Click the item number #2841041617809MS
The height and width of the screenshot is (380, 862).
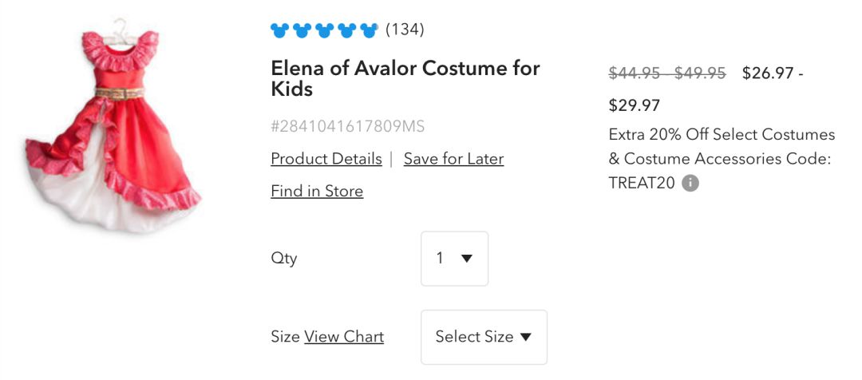pos(348,126)
